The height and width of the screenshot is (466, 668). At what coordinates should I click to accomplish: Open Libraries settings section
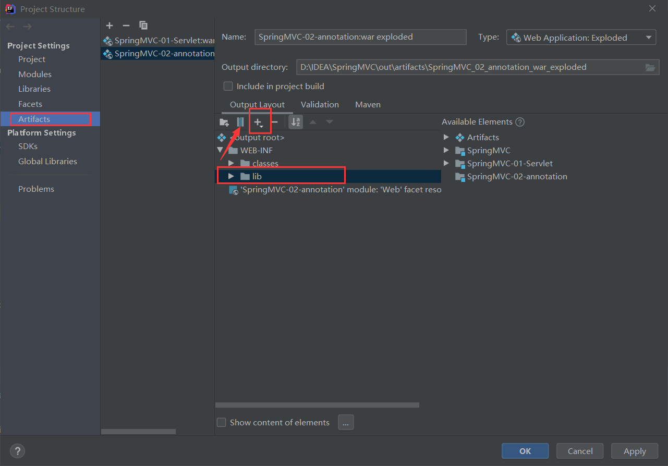pyautogui.click(x=34, y=89)
